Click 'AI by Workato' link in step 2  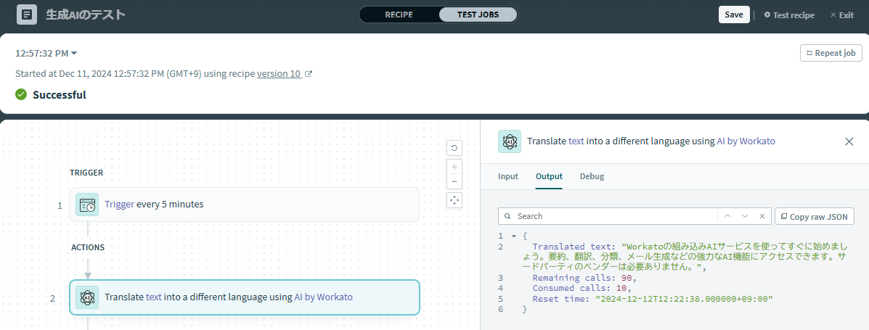click(x=323, y=297)
